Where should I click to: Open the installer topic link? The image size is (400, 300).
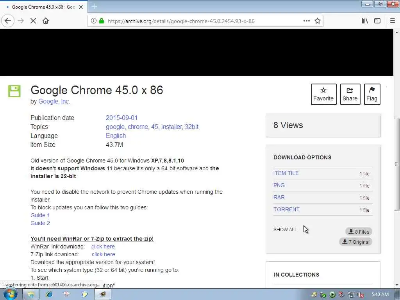coord(172,127)
